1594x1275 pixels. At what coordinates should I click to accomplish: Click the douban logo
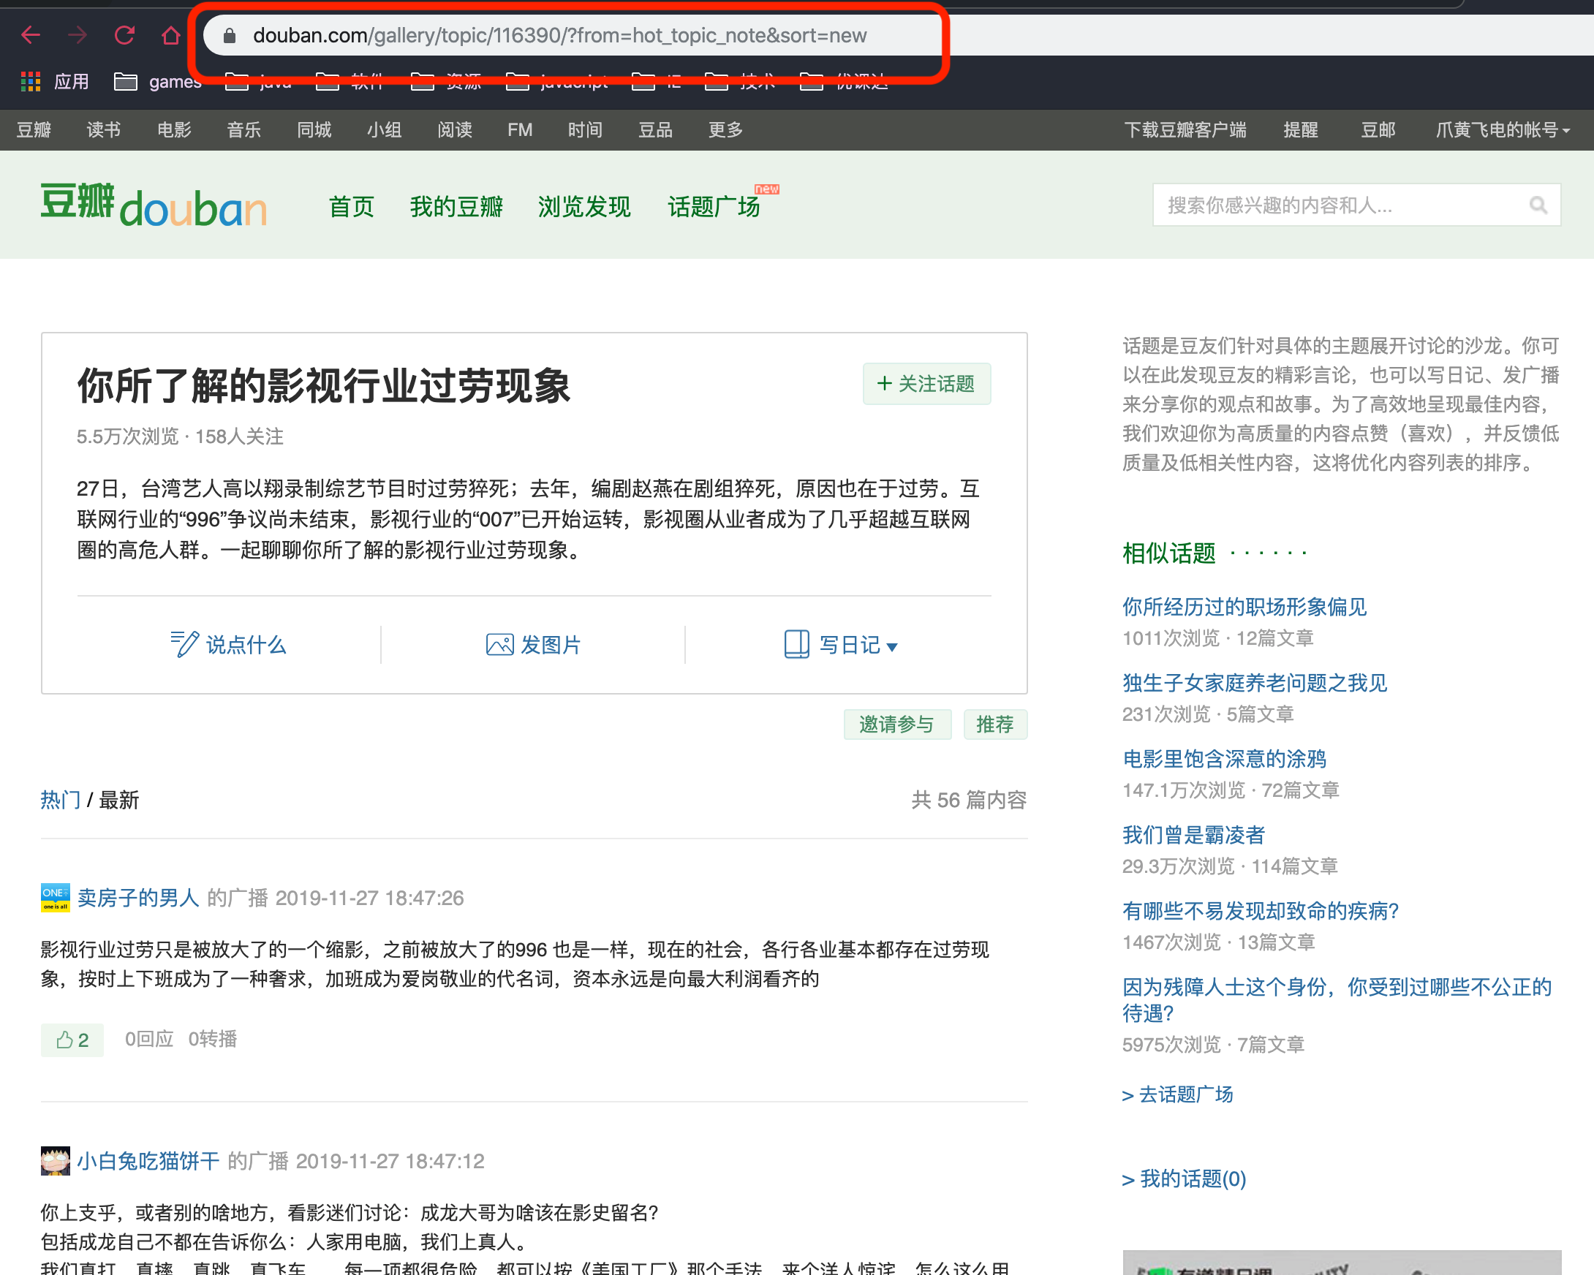click(x=153, y=204)
